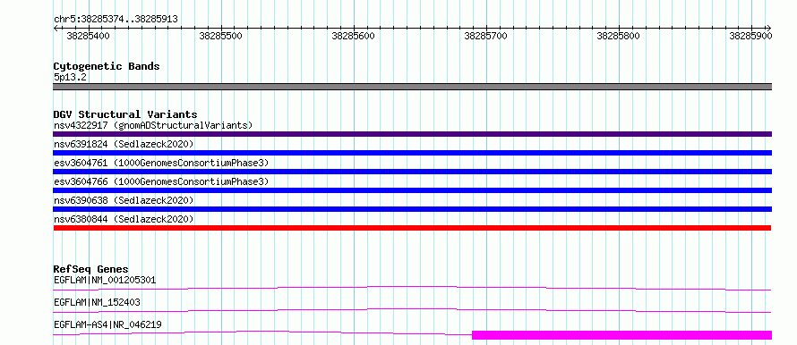Open gene label EGFLAM|NM_001205301
The image size is (797, 345).
point(105,280)
